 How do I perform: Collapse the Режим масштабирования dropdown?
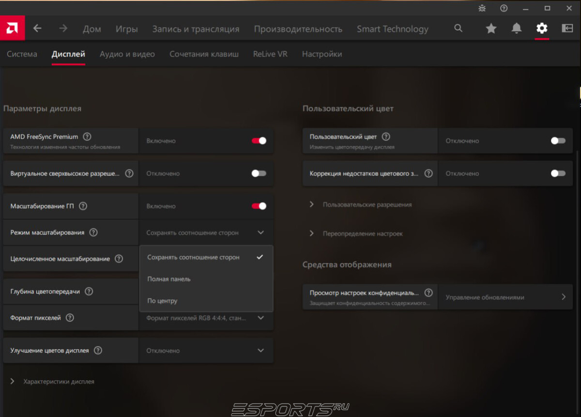[x=206, y=232]
